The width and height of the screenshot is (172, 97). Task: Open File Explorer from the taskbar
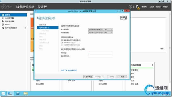click(26, 94)
